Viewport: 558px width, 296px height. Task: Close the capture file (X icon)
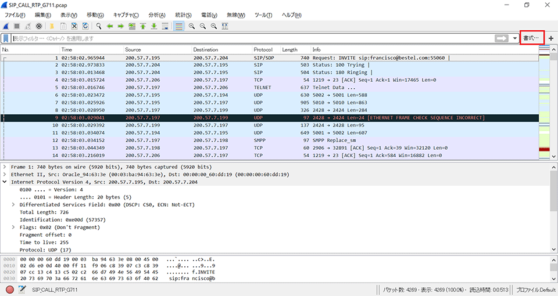[74, 26]
